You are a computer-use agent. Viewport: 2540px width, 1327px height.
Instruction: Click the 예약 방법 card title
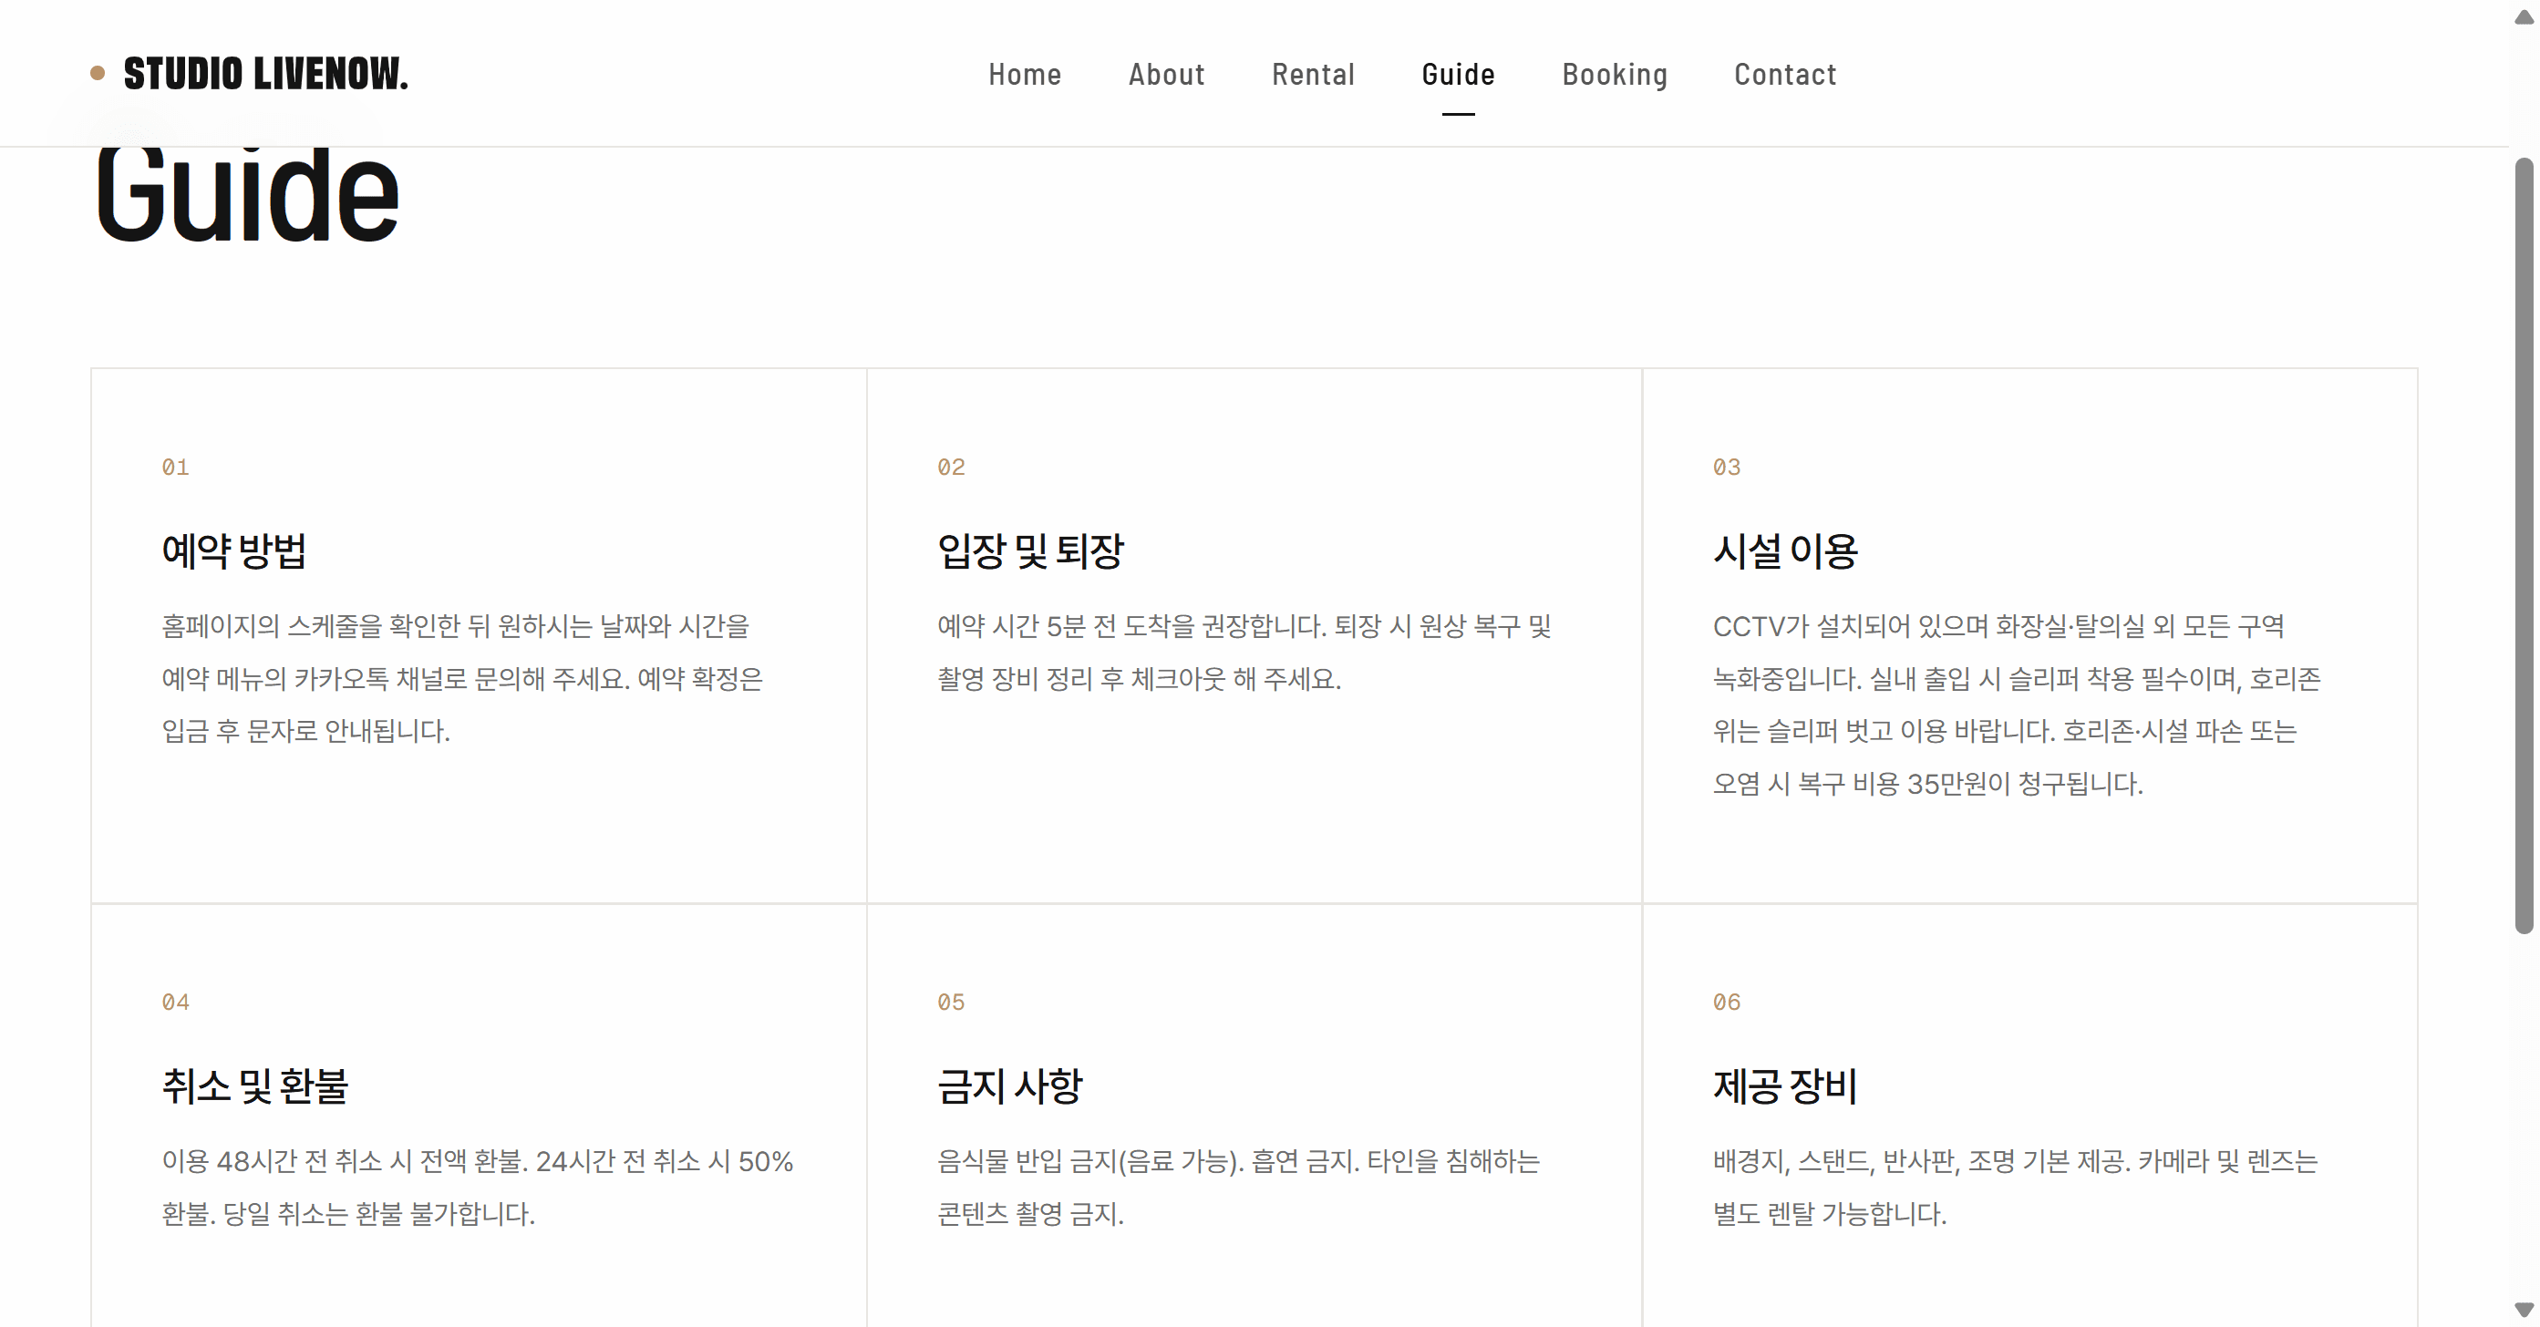pyautogui.click(x=233, y=550)
